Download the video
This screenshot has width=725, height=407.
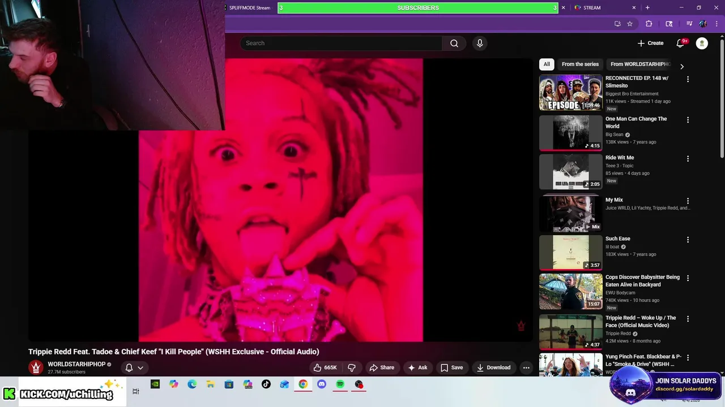pyautogui.click(x=493, y=367)
